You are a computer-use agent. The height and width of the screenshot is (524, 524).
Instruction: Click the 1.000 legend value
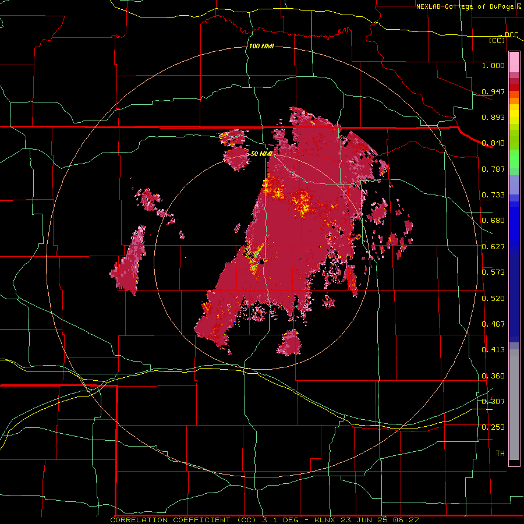(493, 65)
